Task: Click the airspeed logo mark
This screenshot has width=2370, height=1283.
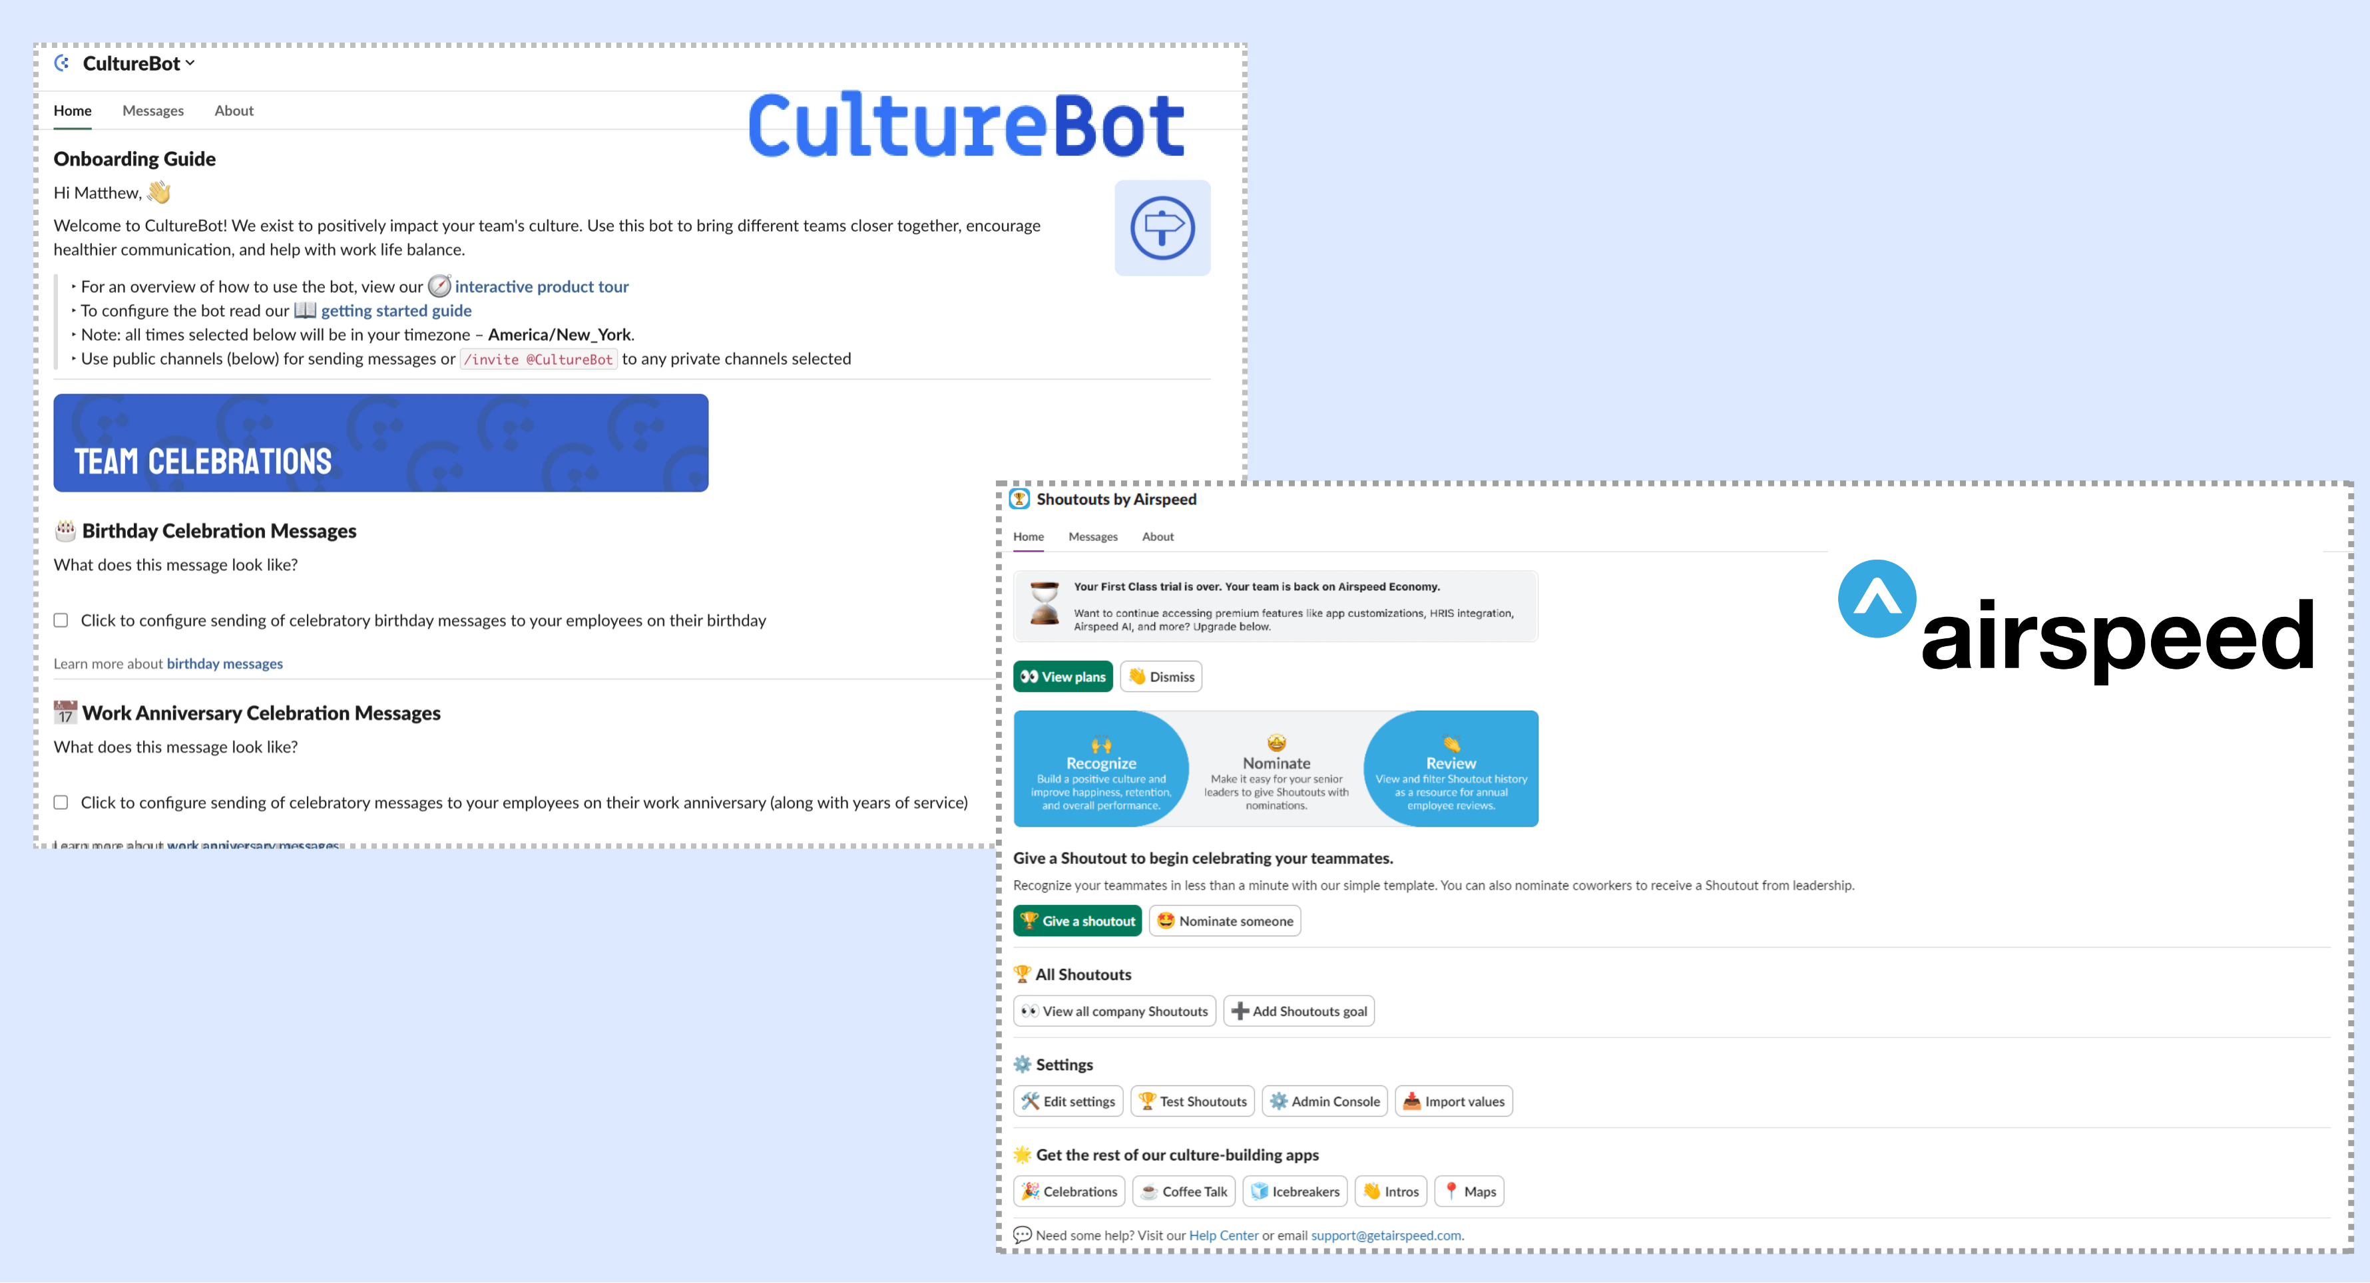Action: 1877,599
